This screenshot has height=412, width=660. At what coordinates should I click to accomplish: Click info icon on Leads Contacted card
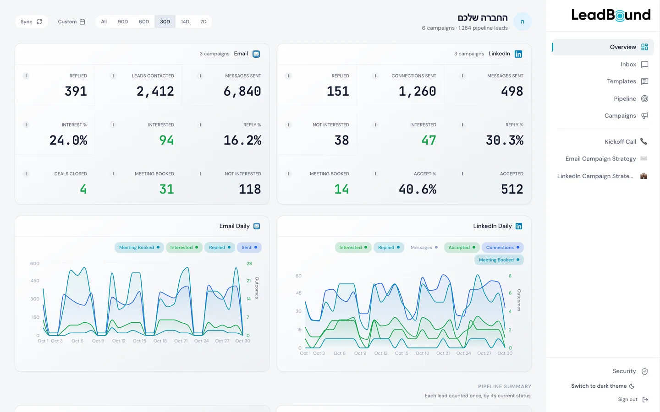coord(113,76)
